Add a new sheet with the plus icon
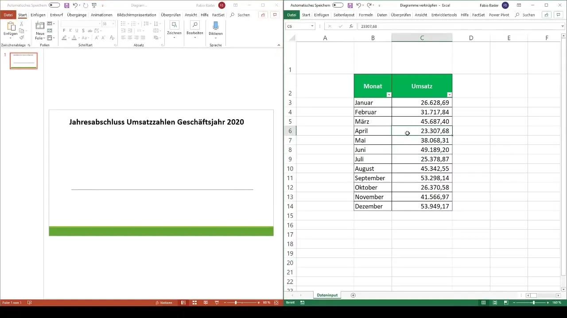The width and height of the screenshot is (567, 318). coord(353,295)
